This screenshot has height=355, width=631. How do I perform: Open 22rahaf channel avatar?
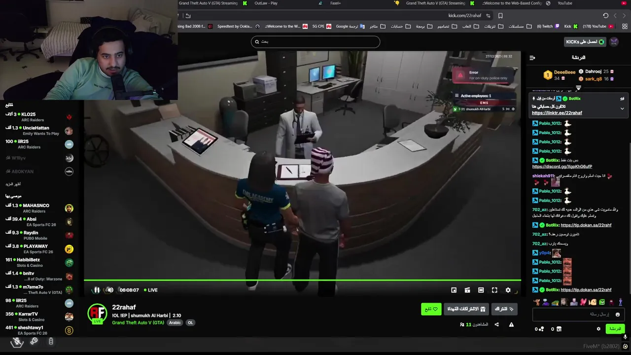coord(97,314)
